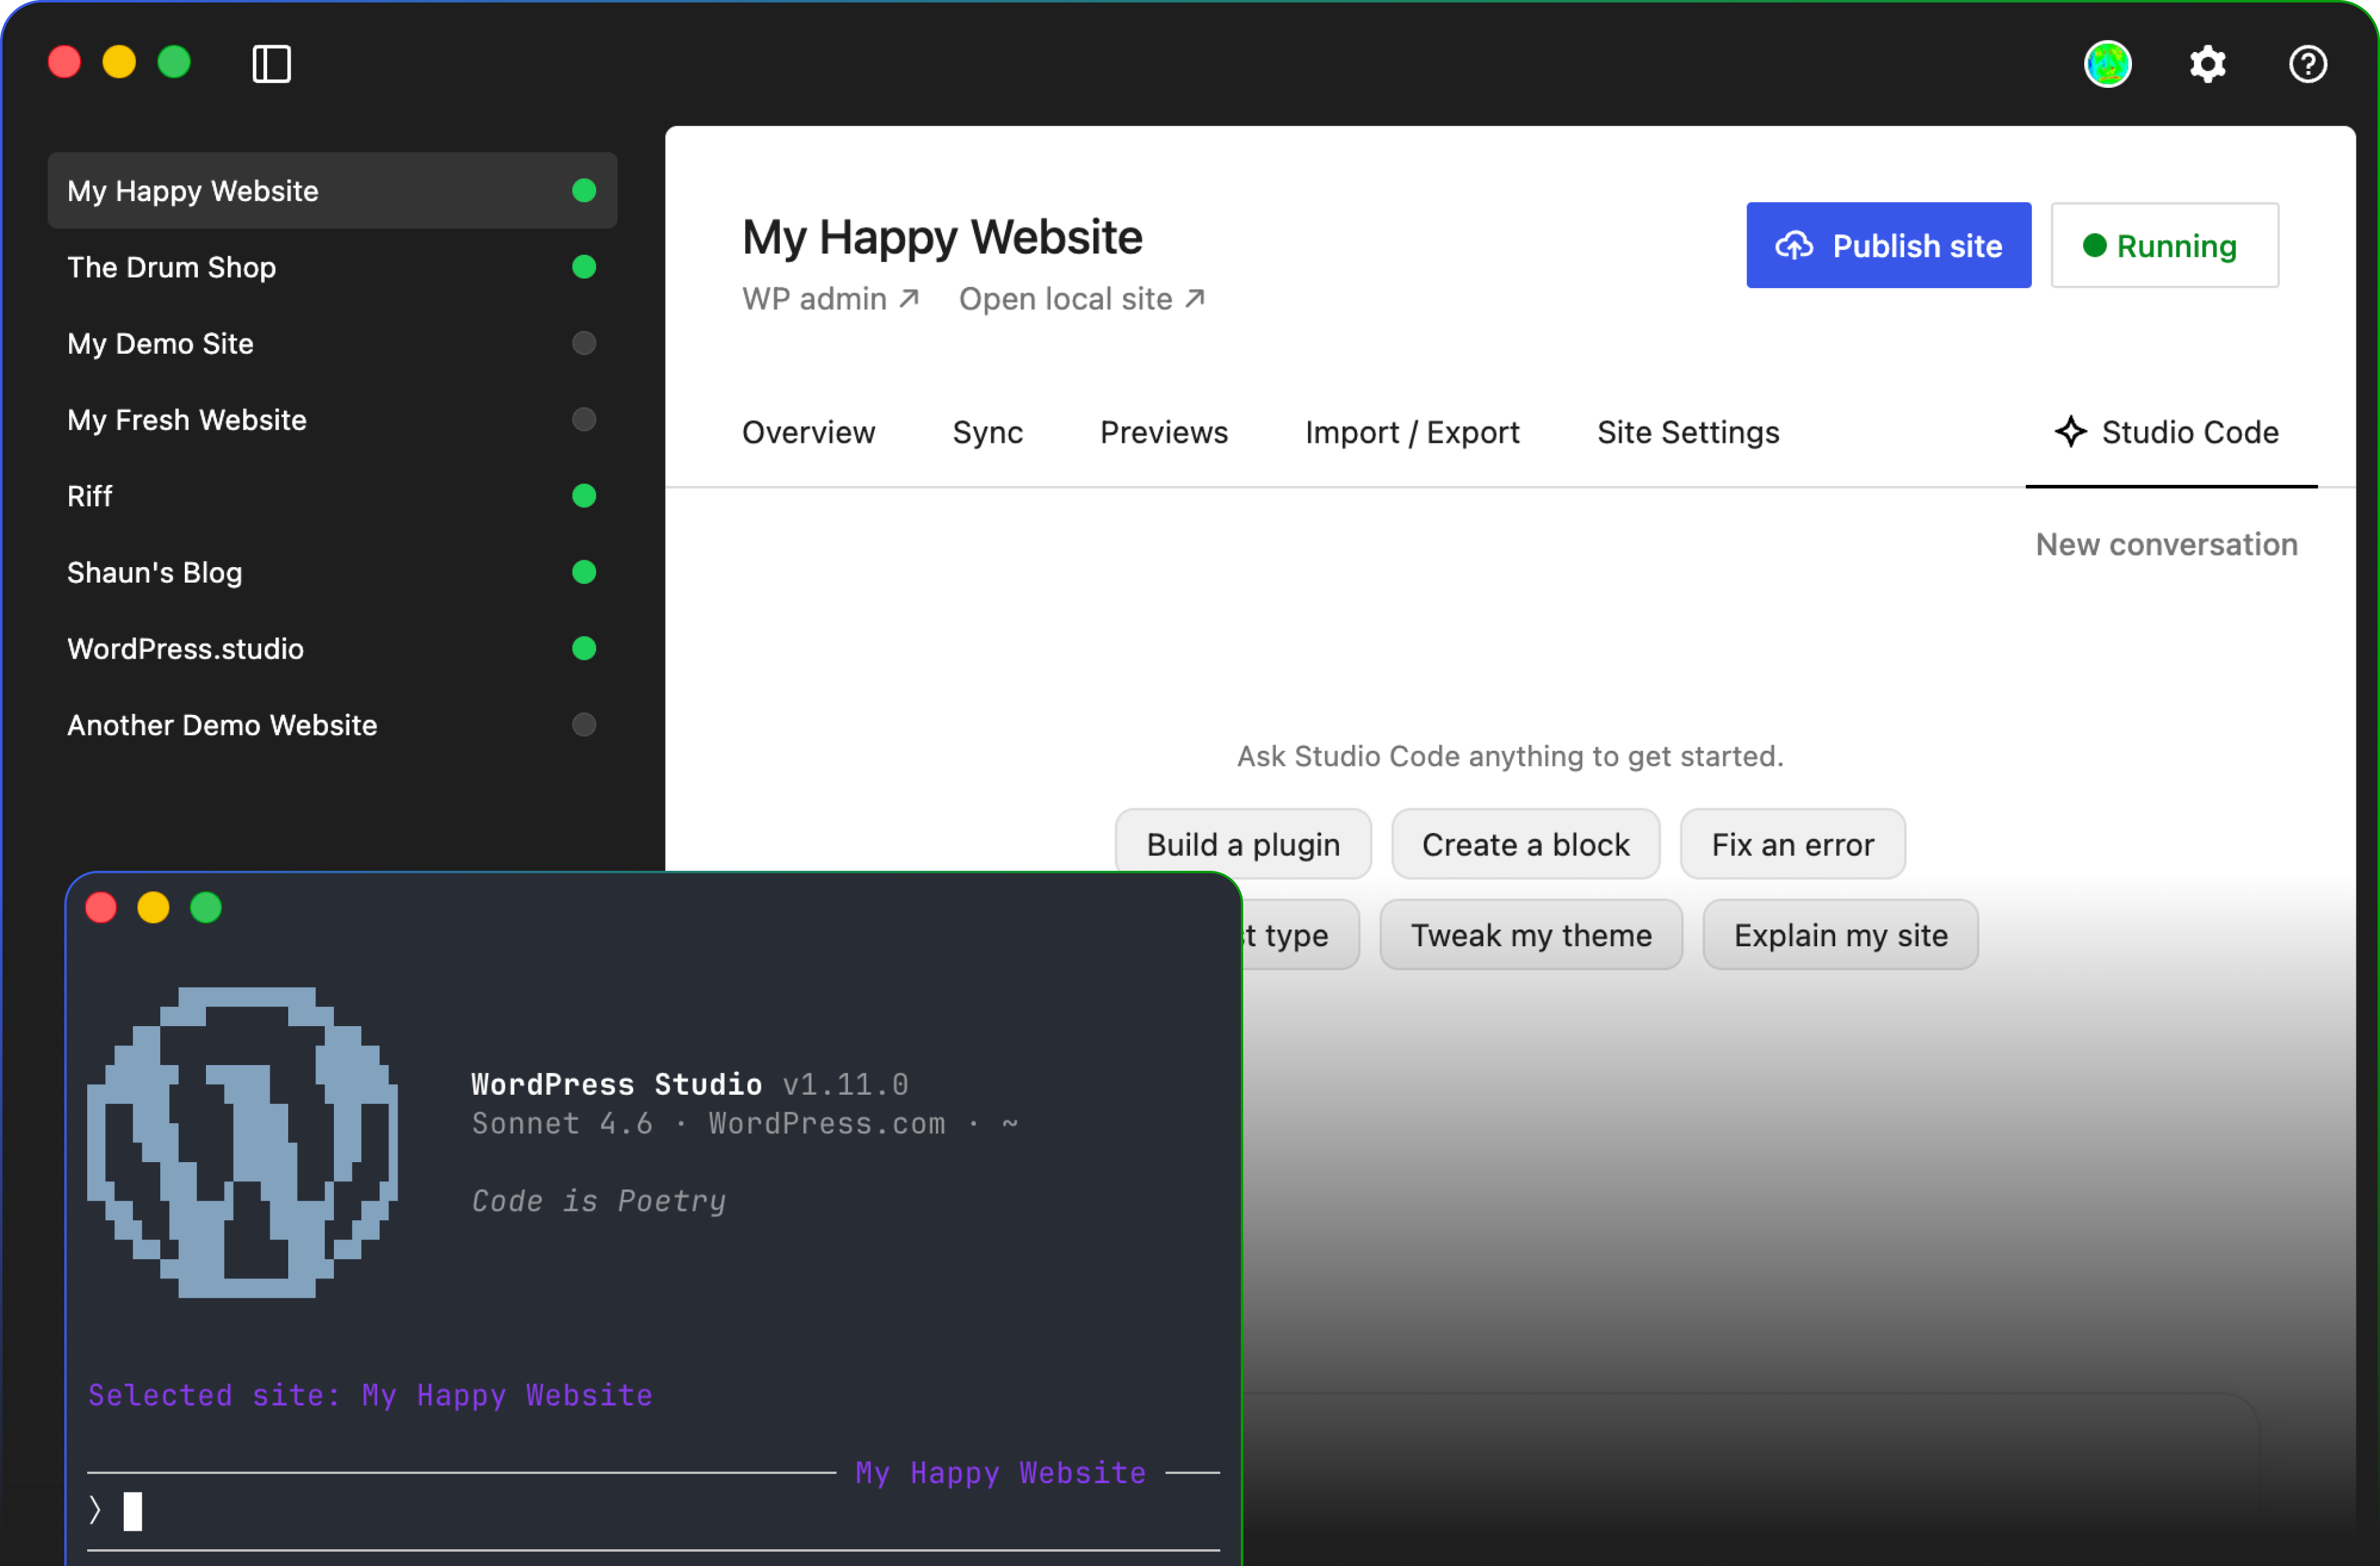Minimize the terminal window with yellow button
Viewport: 2380px width, 1566px height.
153,907
